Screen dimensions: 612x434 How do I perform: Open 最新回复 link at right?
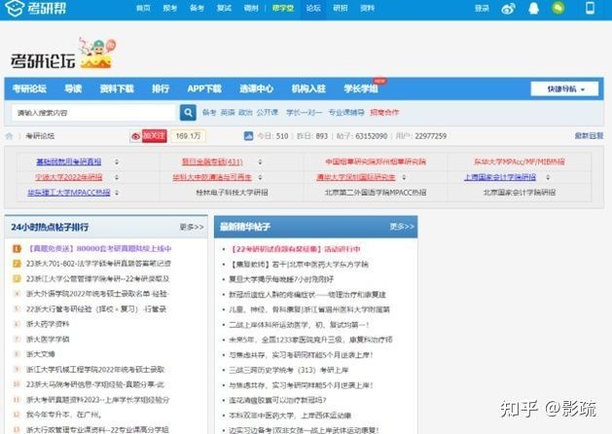pyautogui.click(x=589, y=136)
